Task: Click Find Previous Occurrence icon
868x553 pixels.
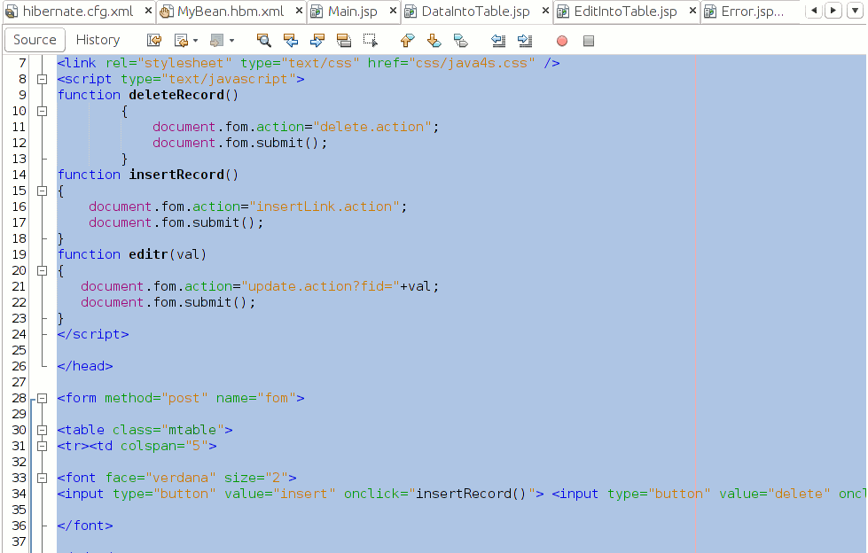Action: 291,40
